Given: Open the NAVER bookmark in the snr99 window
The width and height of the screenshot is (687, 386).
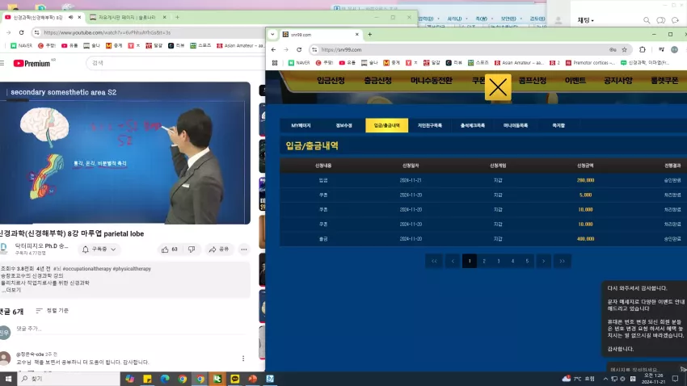Looking at the screenshot, I should pos(299,63).
